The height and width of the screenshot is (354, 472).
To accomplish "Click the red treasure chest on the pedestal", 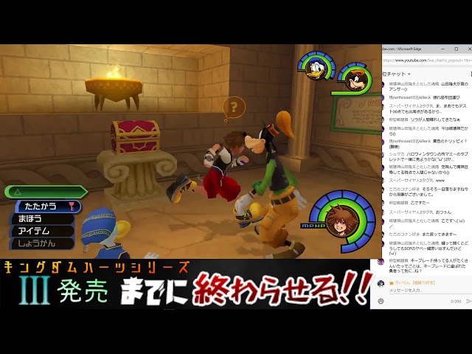I will (x=135, y=136).
